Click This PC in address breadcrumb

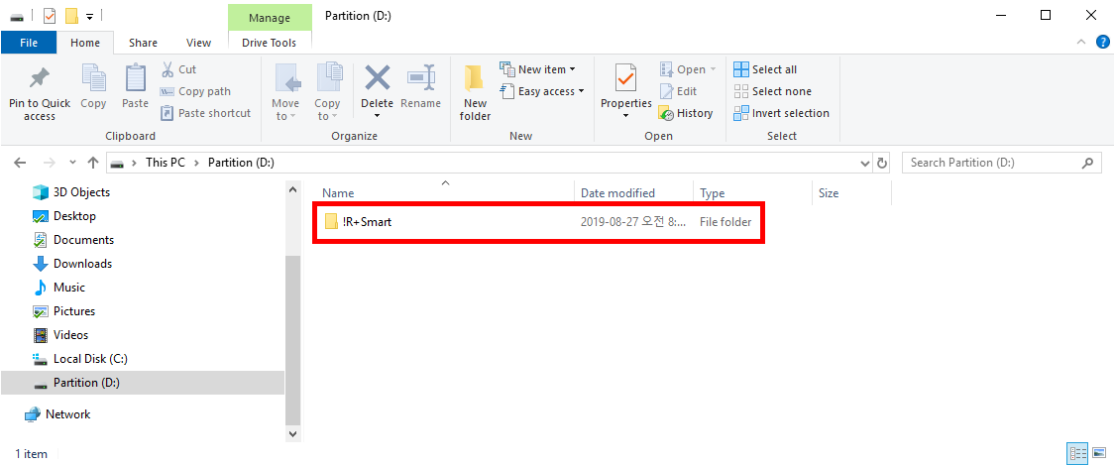click(165, 163)
